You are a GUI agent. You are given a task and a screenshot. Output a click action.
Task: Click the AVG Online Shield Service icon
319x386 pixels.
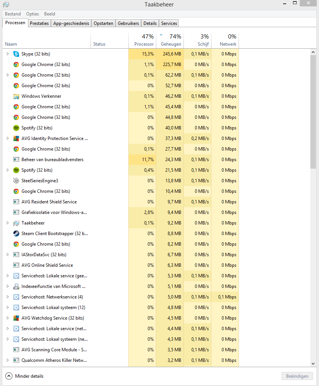16,265
